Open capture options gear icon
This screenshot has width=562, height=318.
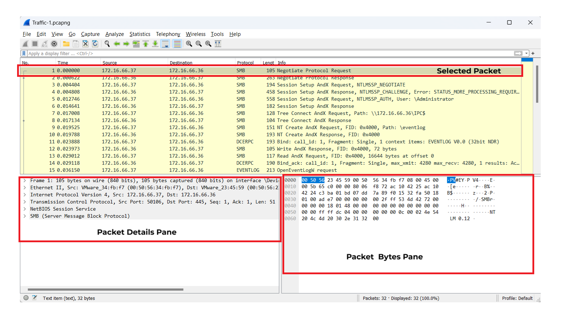pos(54,44)
